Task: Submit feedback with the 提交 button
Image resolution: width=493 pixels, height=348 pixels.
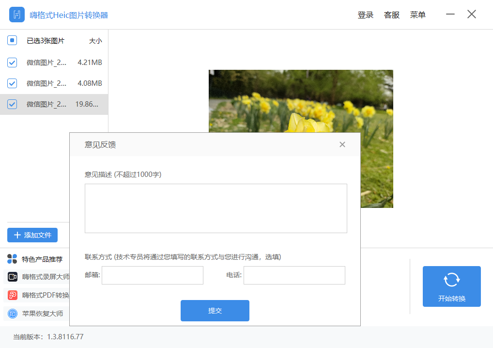Action: [215, 311]
